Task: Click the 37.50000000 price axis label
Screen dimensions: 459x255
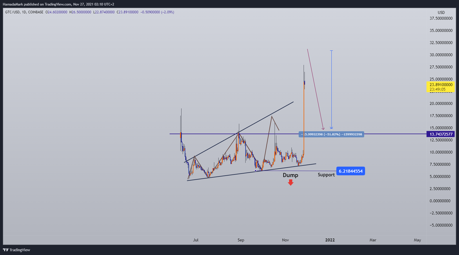Action: 441,18
